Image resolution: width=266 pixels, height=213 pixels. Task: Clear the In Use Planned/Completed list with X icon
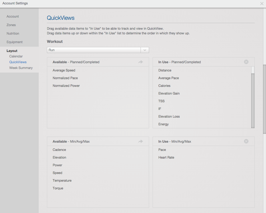coord(246,62)
